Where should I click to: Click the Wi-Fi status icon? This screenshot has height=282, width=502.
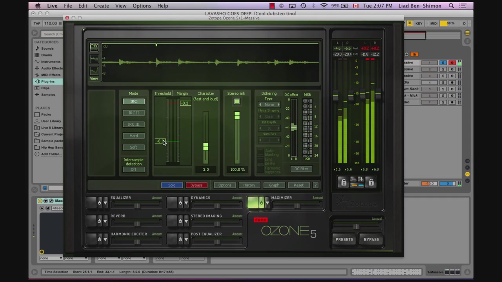point(324,6)
